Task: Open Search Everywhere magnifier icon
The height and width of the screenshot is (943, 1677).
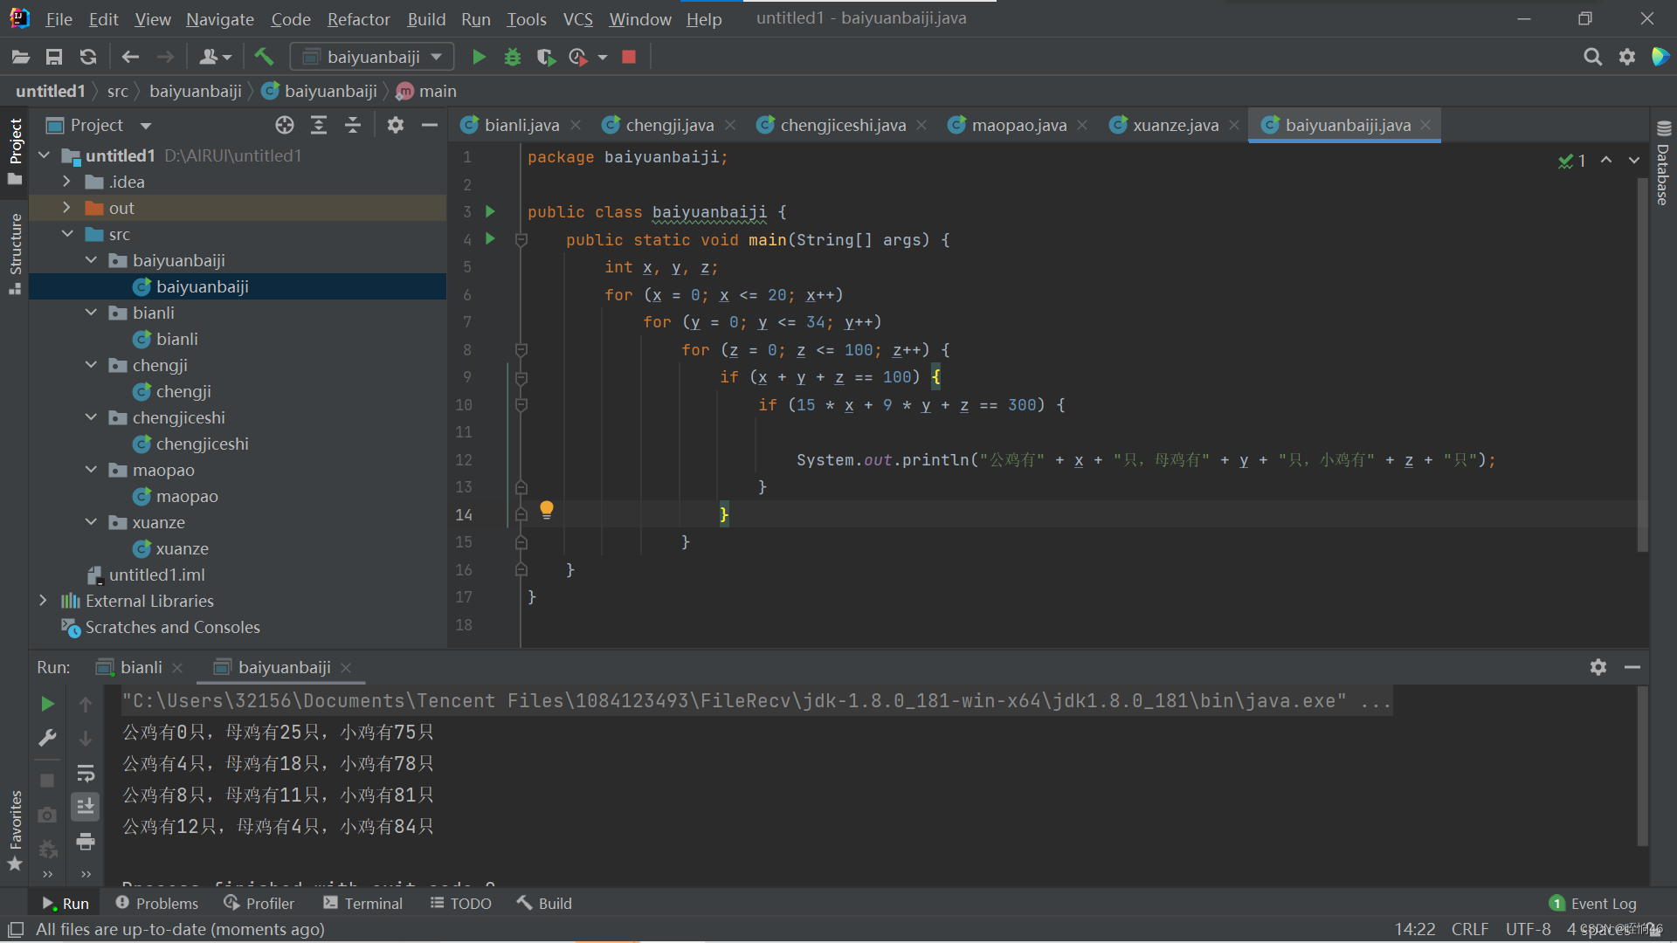Action: pos(1592,57)
